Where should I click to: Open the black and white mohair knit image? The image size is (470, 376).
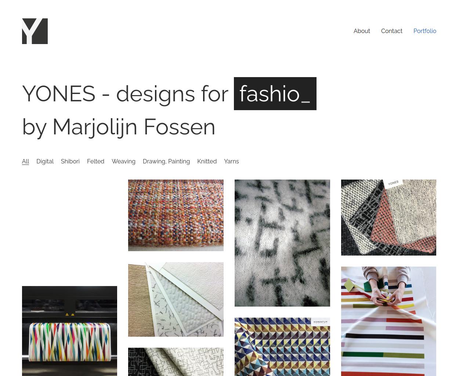(x=282, y=243)
